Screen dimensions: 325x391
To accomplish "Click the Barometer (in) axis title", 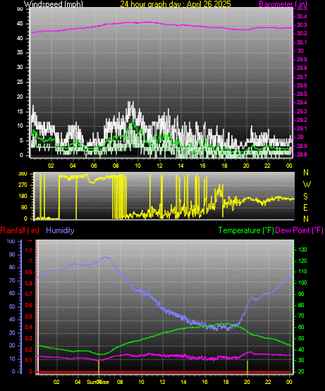I will coord(283,4).
